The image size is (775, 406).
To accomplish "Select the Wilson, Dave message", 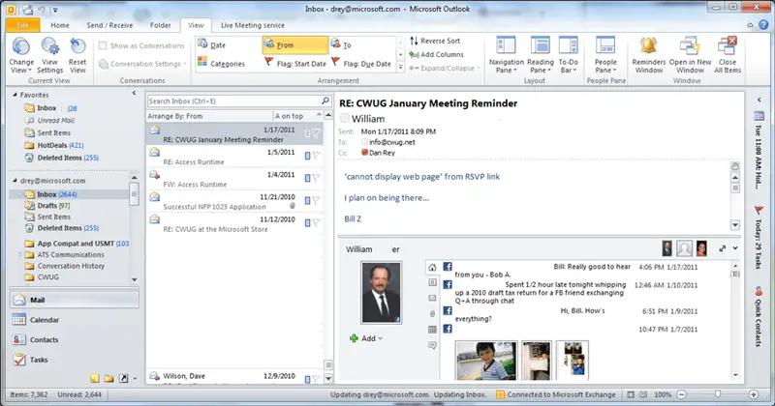I will [234, 377].
